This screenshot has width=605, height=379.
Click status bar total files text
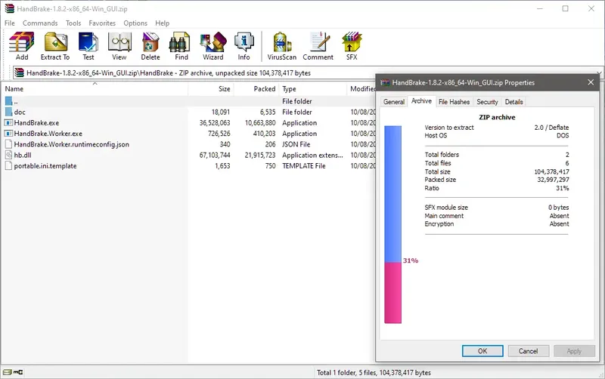click(x=374, y=372)
